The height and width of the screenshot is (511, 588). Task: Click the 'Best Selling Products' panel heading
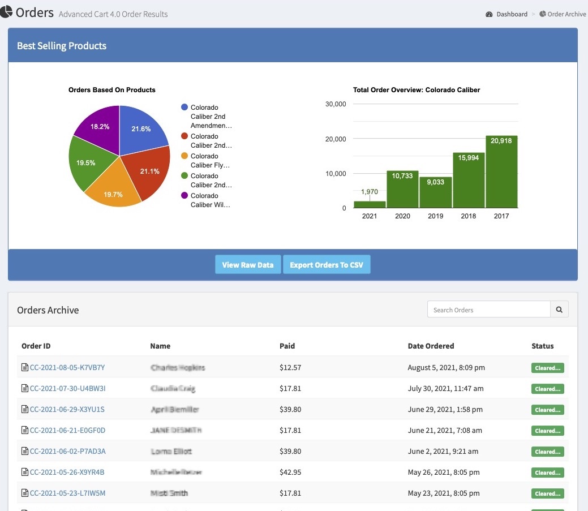tap(62, 46)
